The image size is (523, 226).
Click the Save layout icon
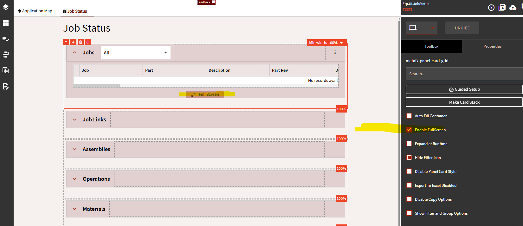502,8
